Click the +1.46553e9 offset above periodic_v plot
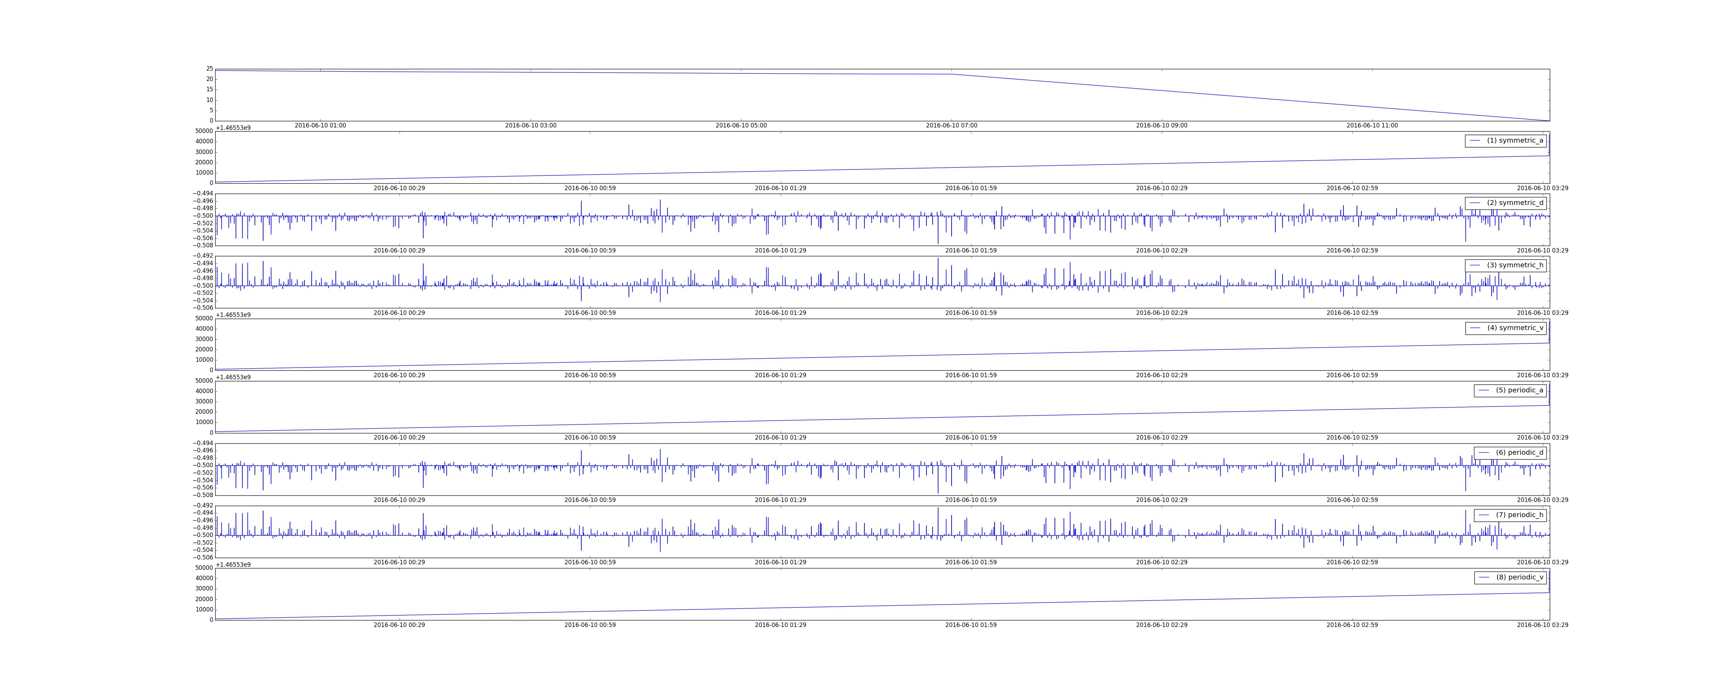The image size is (1722, 689). (233, 565)
